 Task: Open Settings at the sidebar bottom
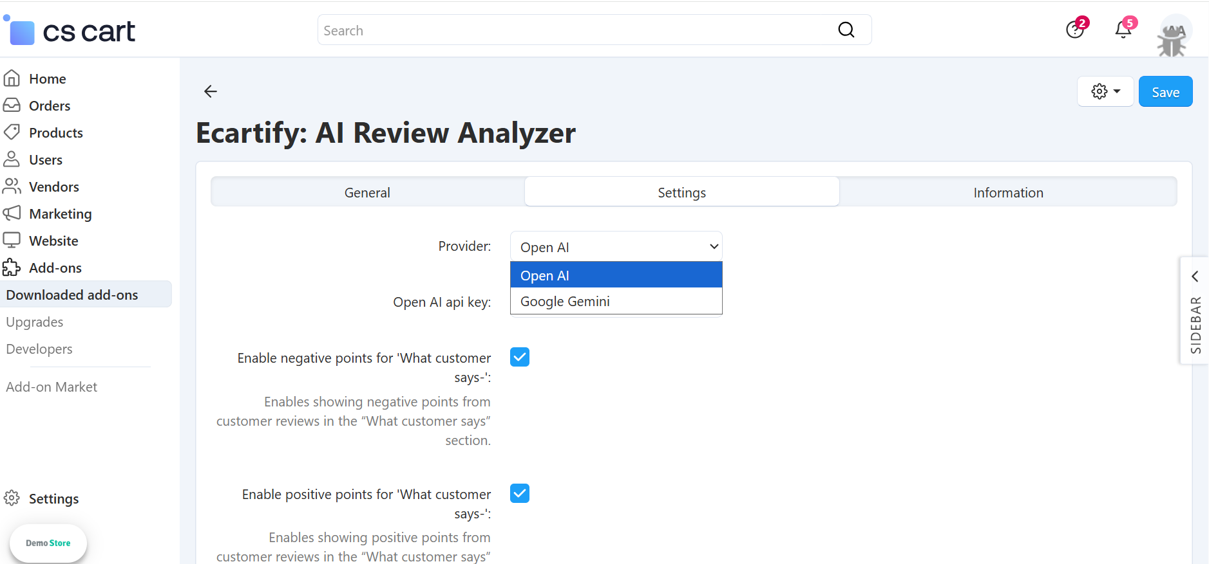53,499
